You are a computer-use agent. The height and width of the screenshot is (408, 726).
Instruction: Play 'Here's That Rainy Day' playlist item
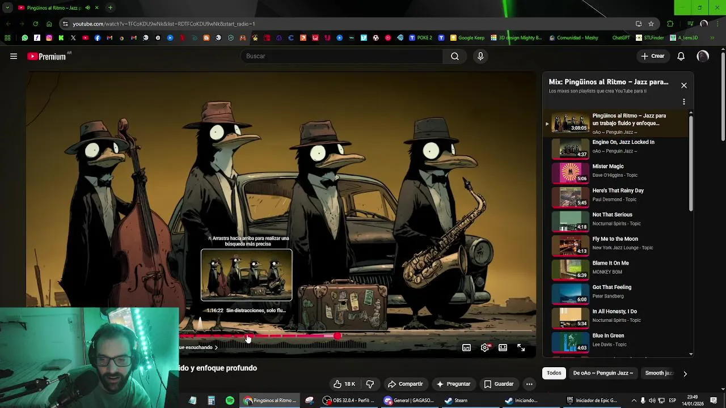618,196
